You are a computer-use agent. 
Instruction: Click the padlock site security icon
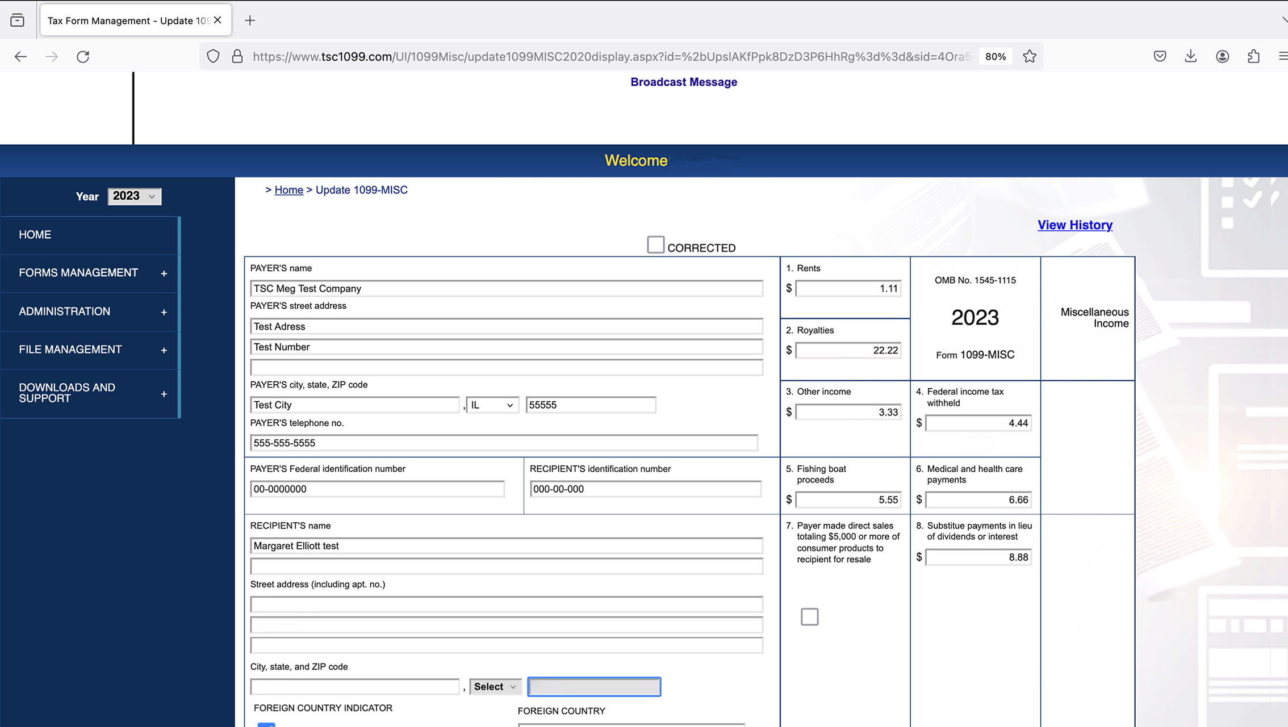(x=237, y=56)
